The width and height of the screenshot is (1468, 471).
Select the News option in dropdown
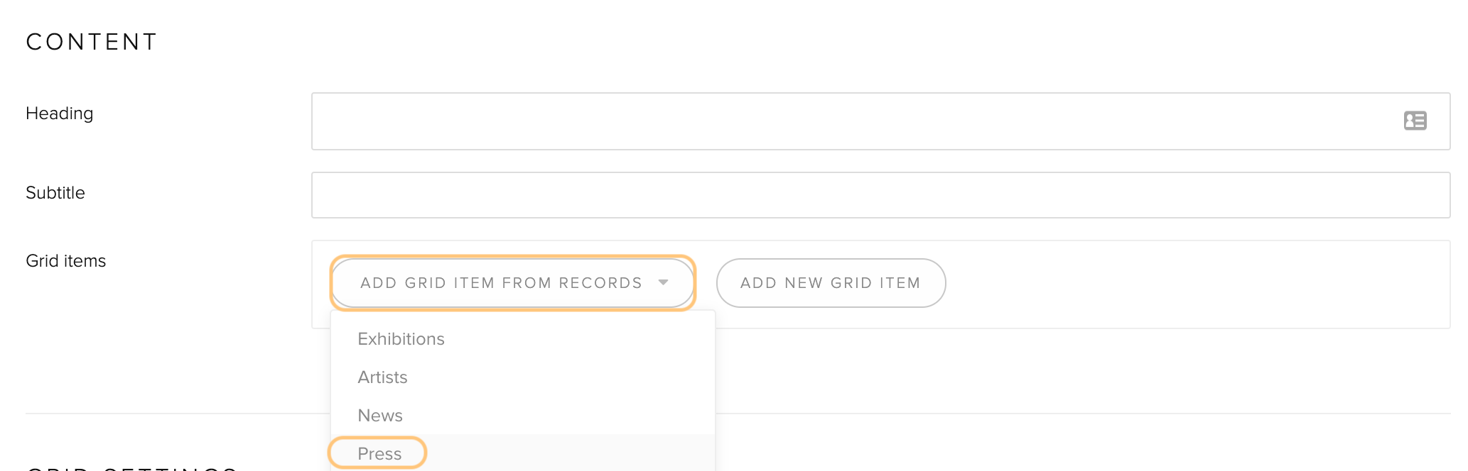[380, 416]
